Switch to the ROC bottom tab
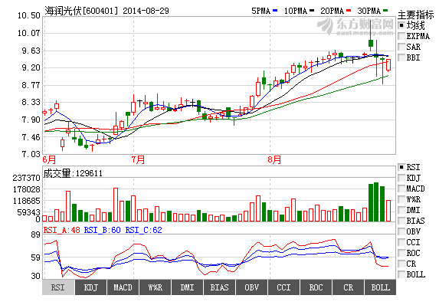 point(316,287)
